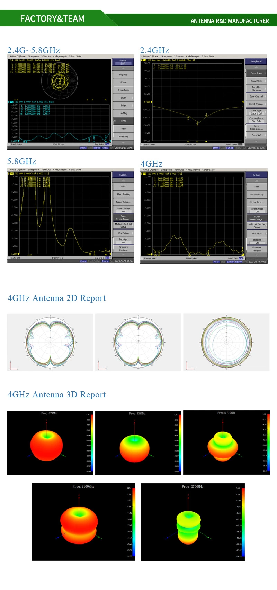Open Multiport Test Set Setup in 4GHz analyzer
This screenshot has height=590, width=277.
[257, 226]
